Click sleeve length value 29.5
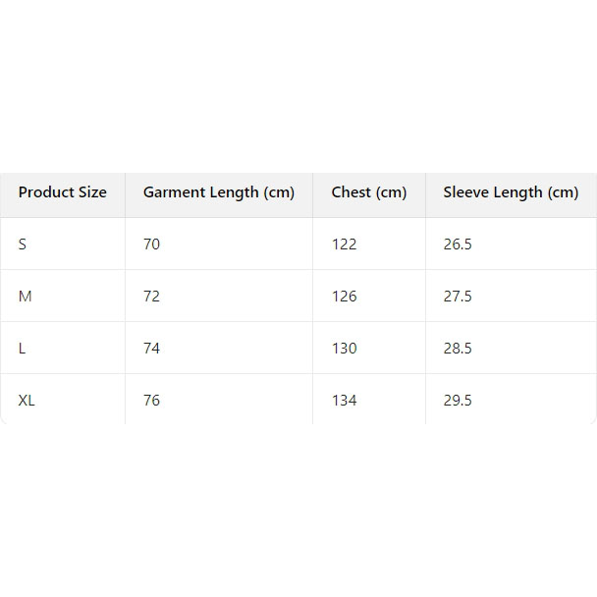The height and width of the screenshot is (597, 597). (x=458, y=401)
